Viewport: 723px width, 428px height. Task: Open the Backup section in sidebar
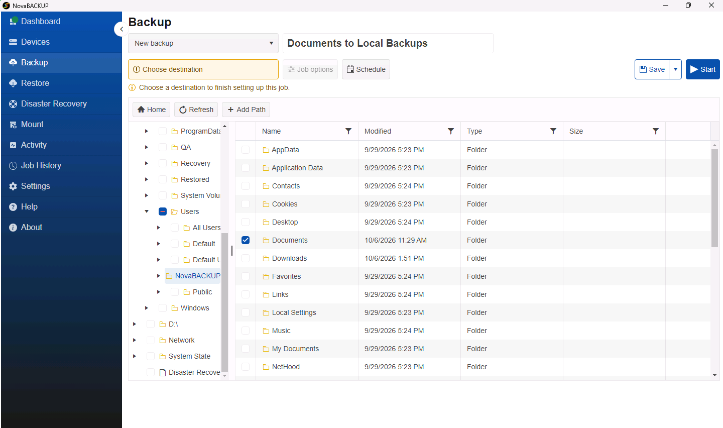coord(61,63)
